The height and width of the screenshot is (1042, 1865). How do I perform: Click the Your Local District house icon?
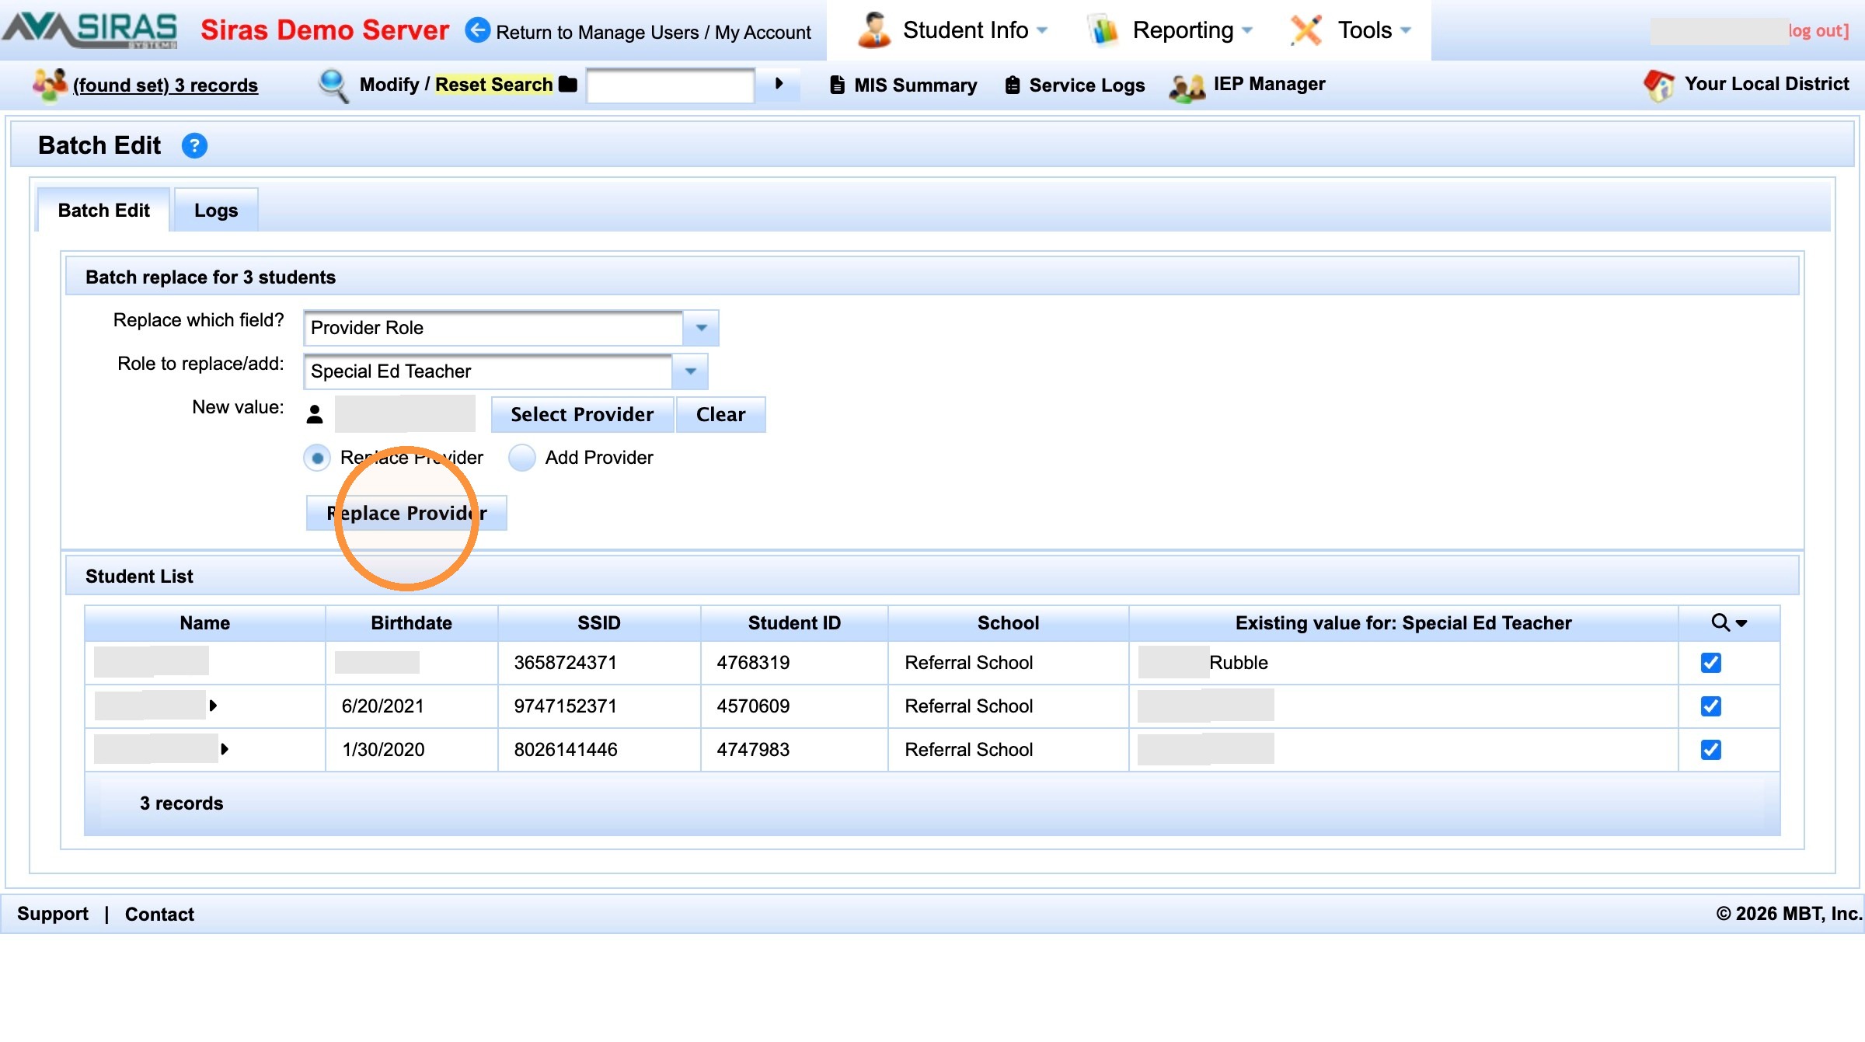pos(1659,85)
